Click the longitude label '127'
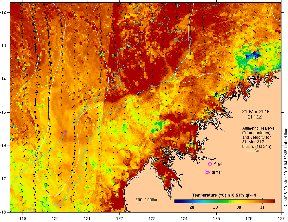 click(x=281, y=218)
